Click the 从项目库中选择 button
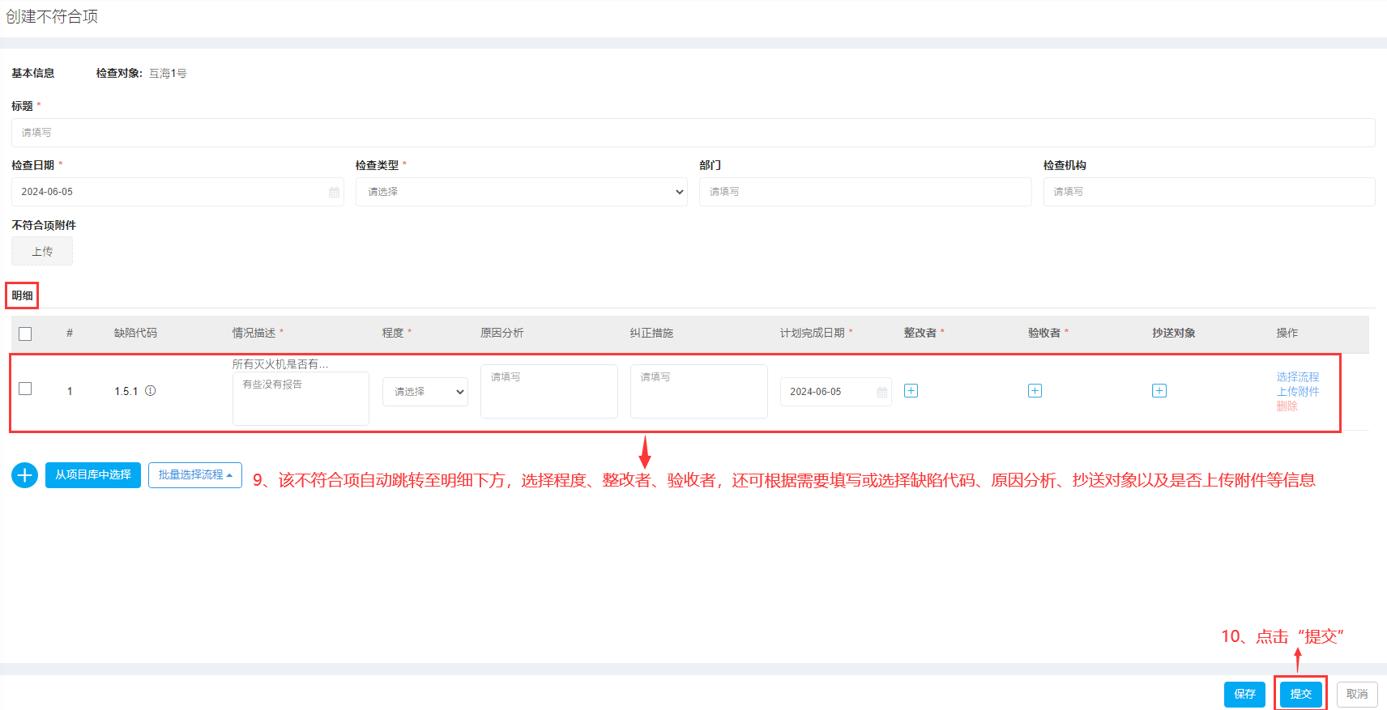The image size is (1387, 710). click(93, 475)
